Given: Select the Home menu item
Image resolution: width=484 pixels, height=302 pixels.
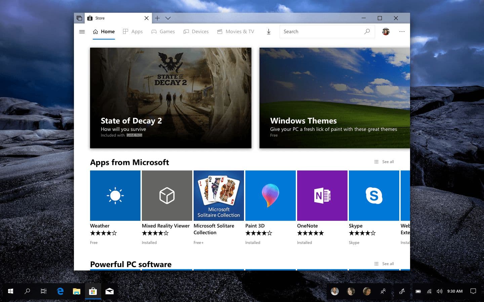Looking at the screenshot, I should click(x=104, y=31).
